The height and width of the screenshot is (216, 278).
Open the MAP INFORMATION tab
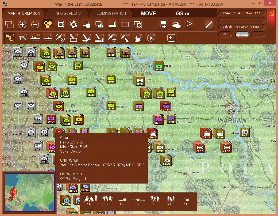pyautogui.click(x=24, y=13)
